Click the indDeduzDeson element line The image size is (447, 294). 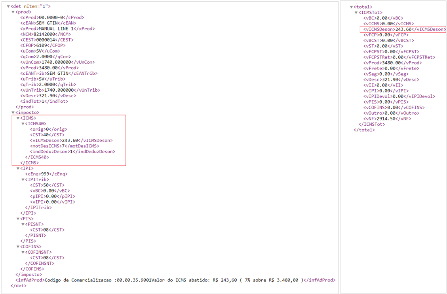coord(72,151)
